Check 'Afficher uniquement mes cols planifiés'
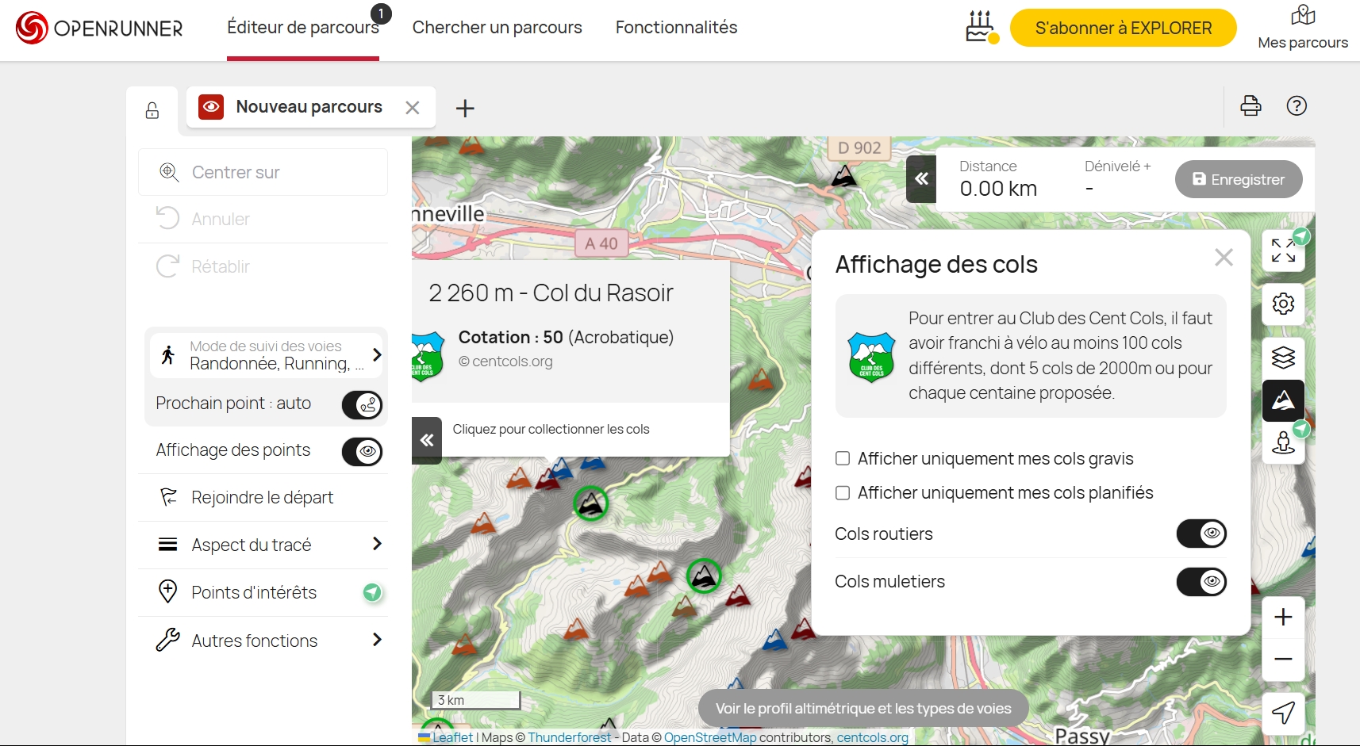 click(x=843, y=493)
